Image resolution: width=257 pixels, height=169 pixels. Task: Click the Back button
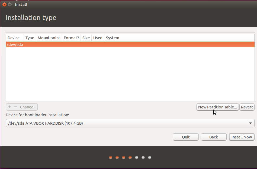[214, 137]
